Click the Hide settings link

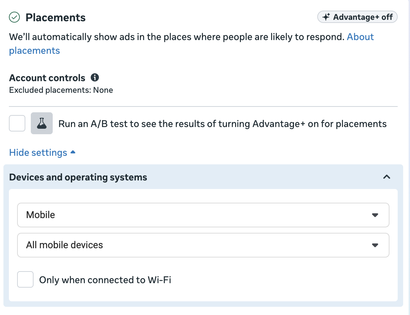click(38, 152)
